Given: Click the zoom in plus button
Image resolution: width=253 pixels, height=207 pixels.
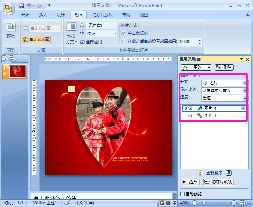Looking at the screenshot, I should 234,203.
